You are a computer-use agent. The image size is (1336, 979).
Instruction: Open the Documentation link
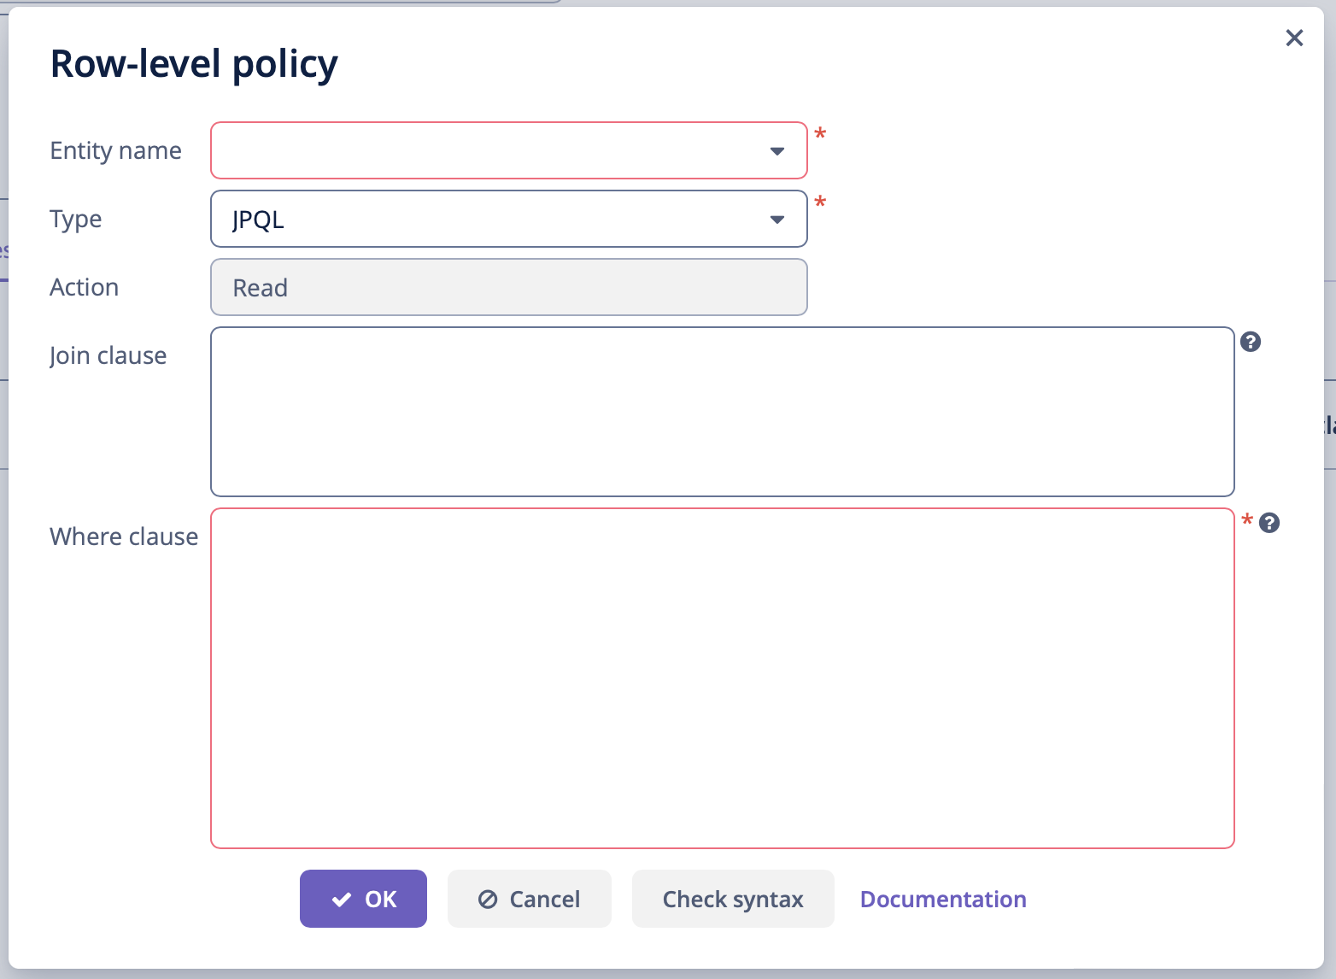(943, 899)
